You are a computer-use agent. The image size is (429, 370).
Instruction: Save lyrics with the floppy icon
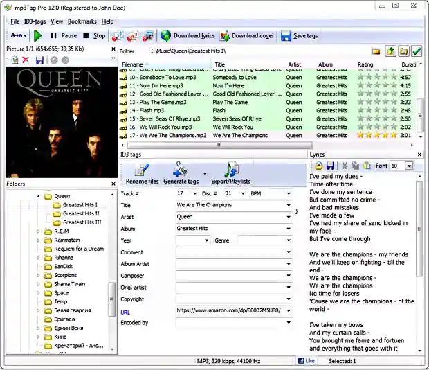pyautogui.click(x=330, y=166)
